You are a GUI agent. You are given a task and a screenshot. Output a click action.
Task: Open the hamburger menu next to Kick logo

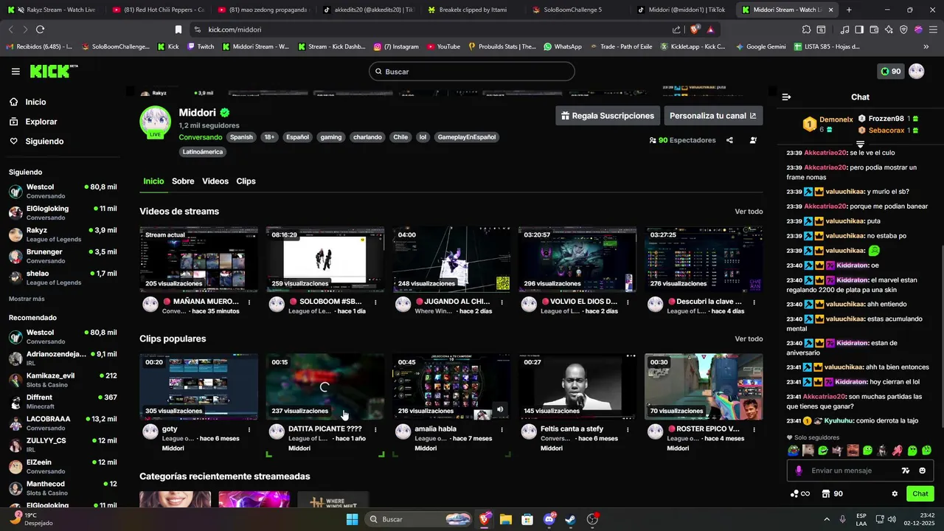click(15, 72)
